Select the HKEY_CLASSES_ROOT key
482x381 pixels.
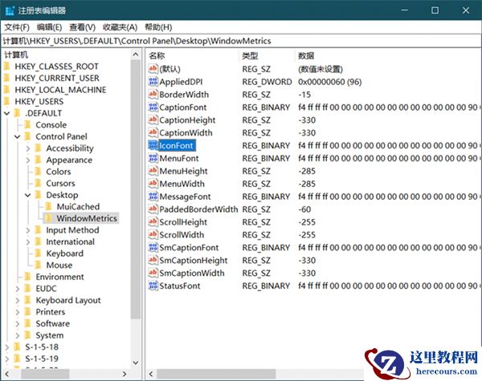tap(56, 67)
